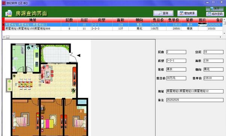
Task: Sort by the 售单价 column header
Action: (174, 20)
